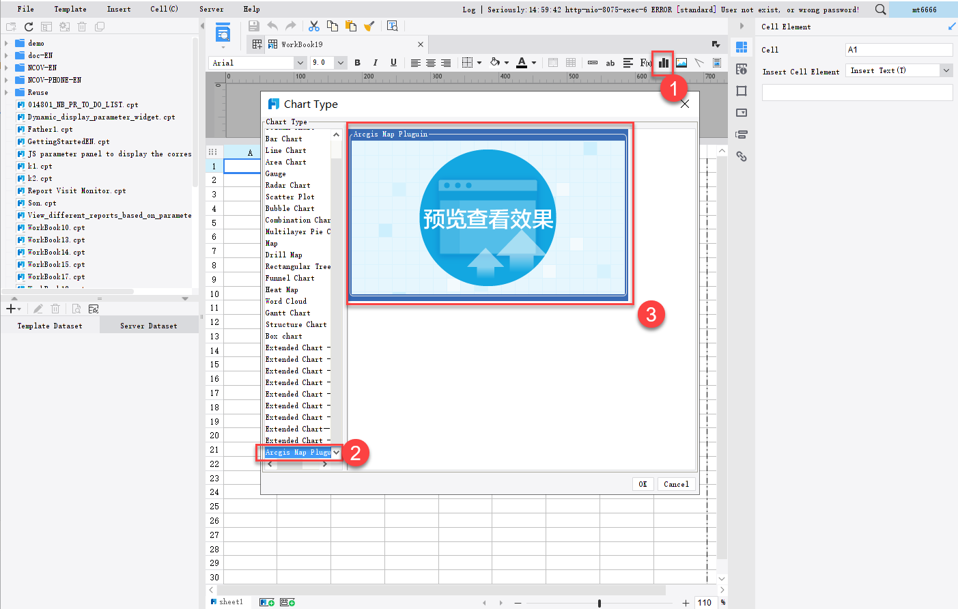Open the Insert Text(T) dropdown

[946, 70]
